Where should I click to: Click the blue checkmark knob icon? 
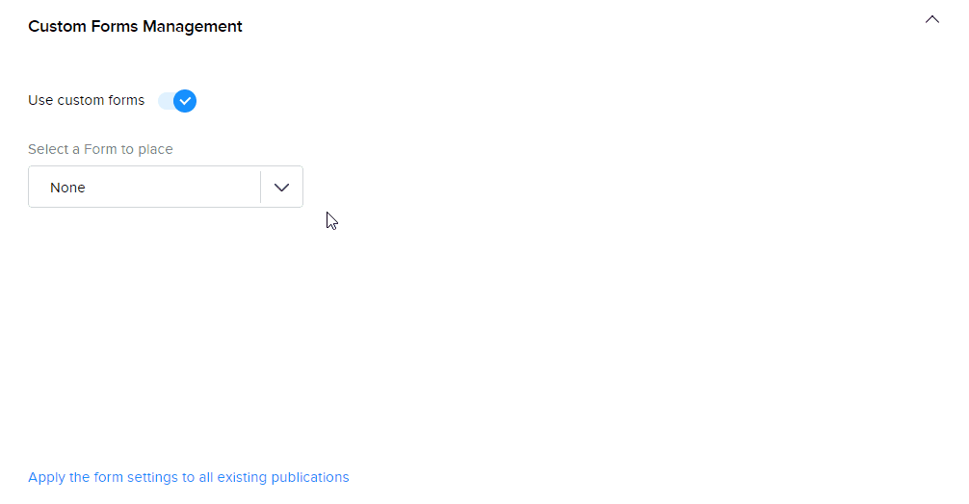point(185,101)
